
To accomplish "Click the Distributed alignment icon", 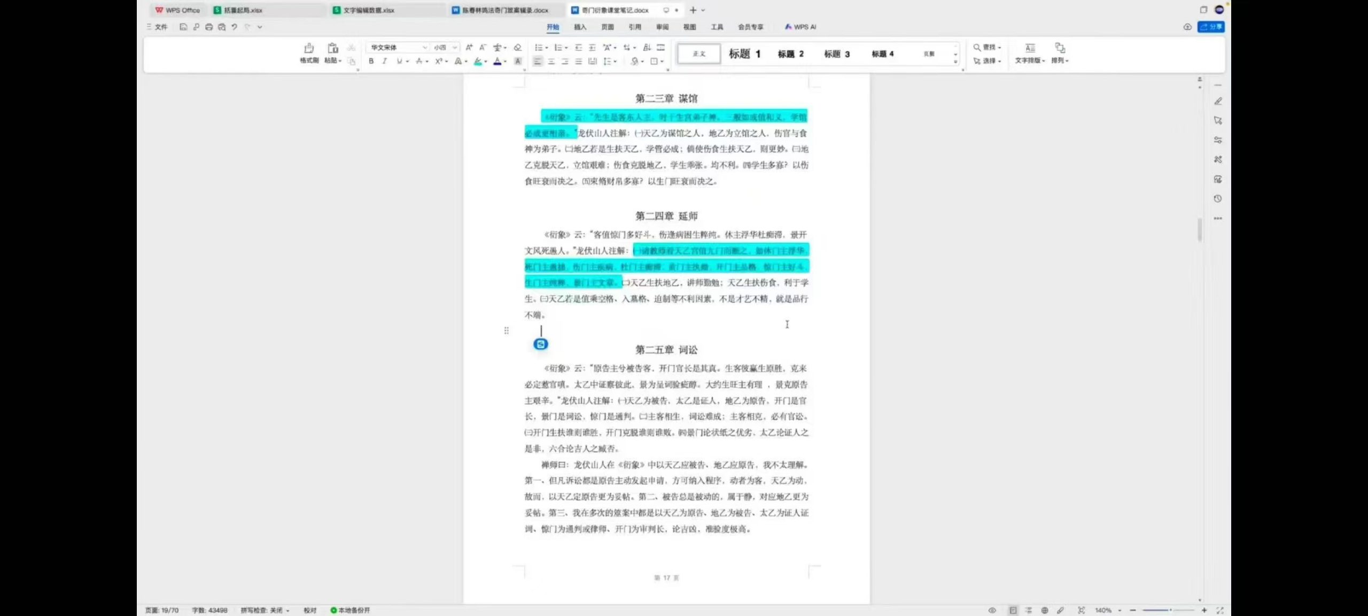I will pyautogui.click(x=592, y=61).
